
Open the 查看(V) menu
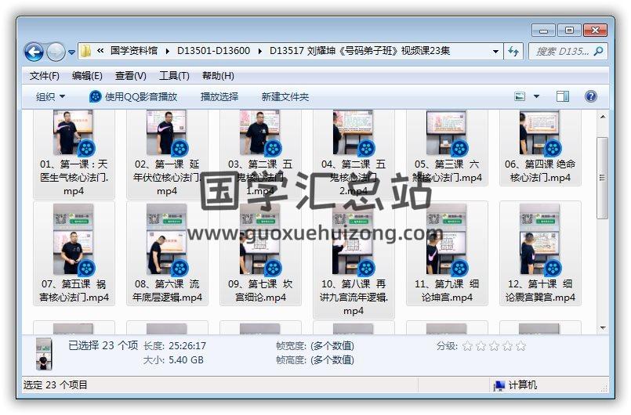tap(130, 76)
